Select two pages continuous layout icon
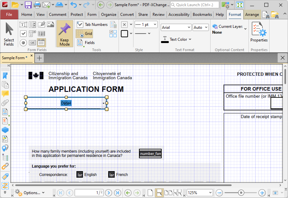The image size is (288, 198). pos(178,193)
